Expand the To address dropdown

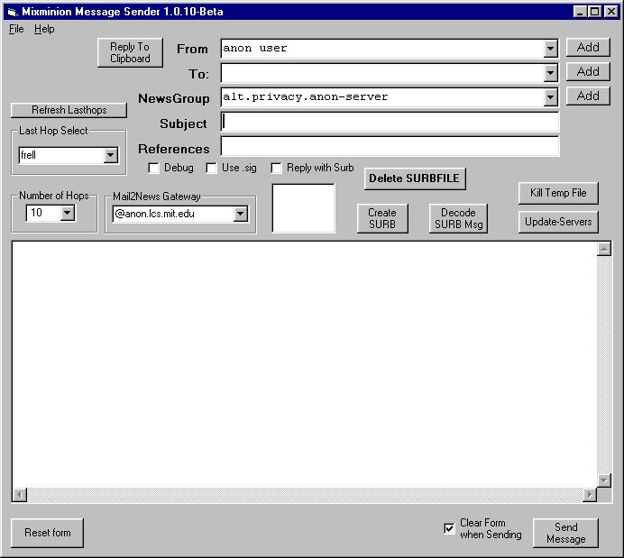(x=550, y=73)
